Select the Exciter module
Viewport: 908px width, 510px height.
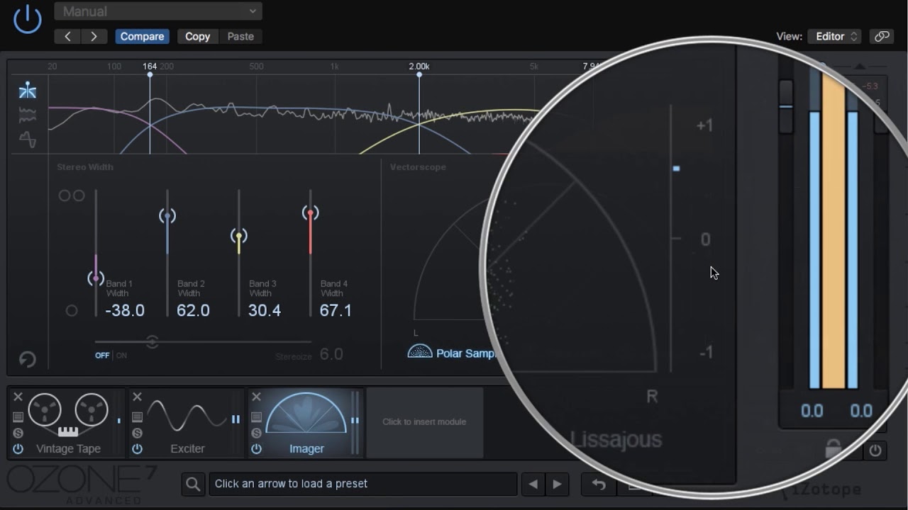click(187, 423)
